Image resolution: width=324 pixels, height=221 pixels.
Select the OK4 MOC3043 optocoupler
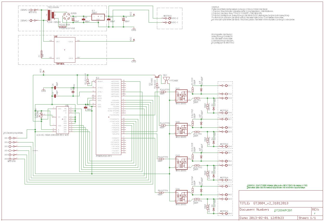click(181, 197)
